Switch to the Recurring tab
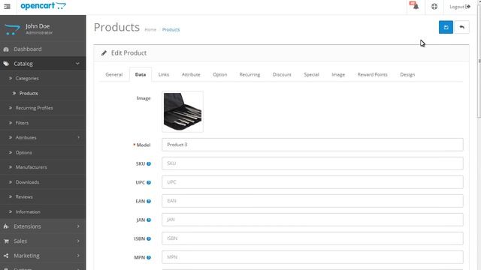Viewport: 481px width, 270px height. (x=250, y=74)
